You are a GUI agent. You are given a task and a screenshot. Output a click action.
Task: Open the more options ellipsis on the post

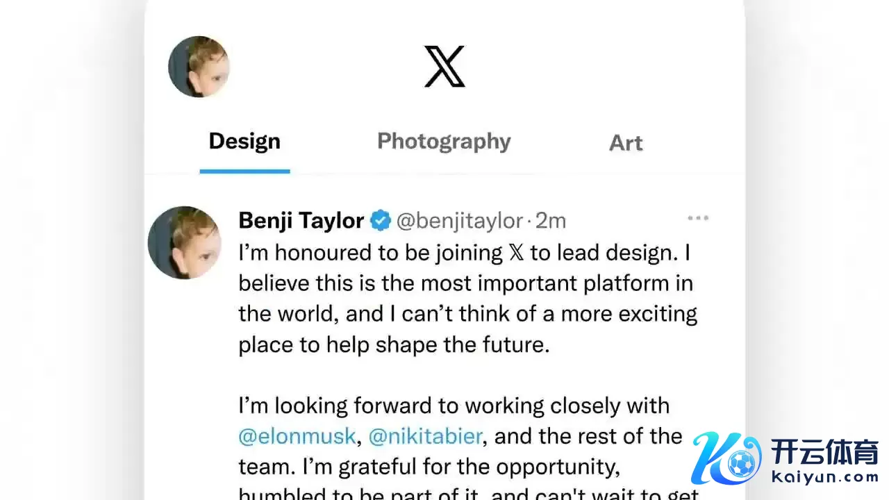point(697,219)
